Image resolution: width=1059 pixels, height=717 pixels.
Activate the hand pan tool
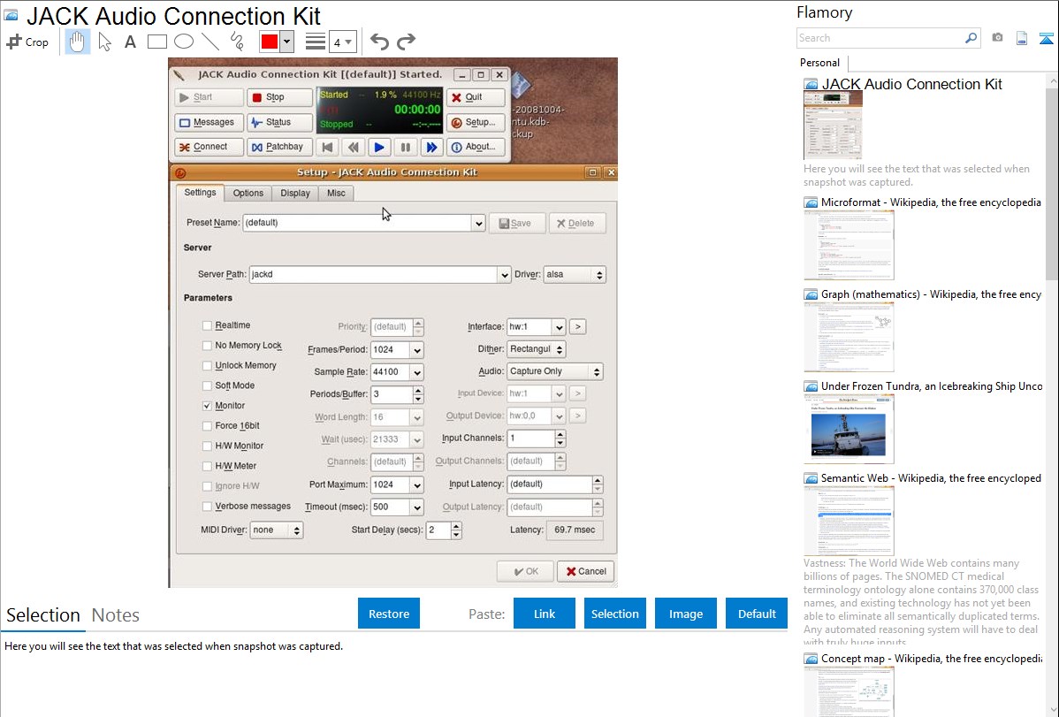click(x=78, y=42)
